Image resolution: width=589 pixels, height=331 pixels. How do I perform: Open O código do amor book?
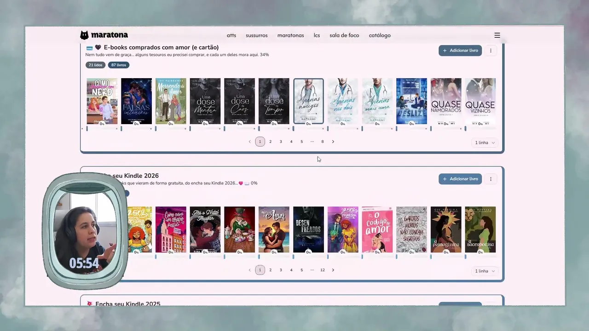click(x=377, y=229)
